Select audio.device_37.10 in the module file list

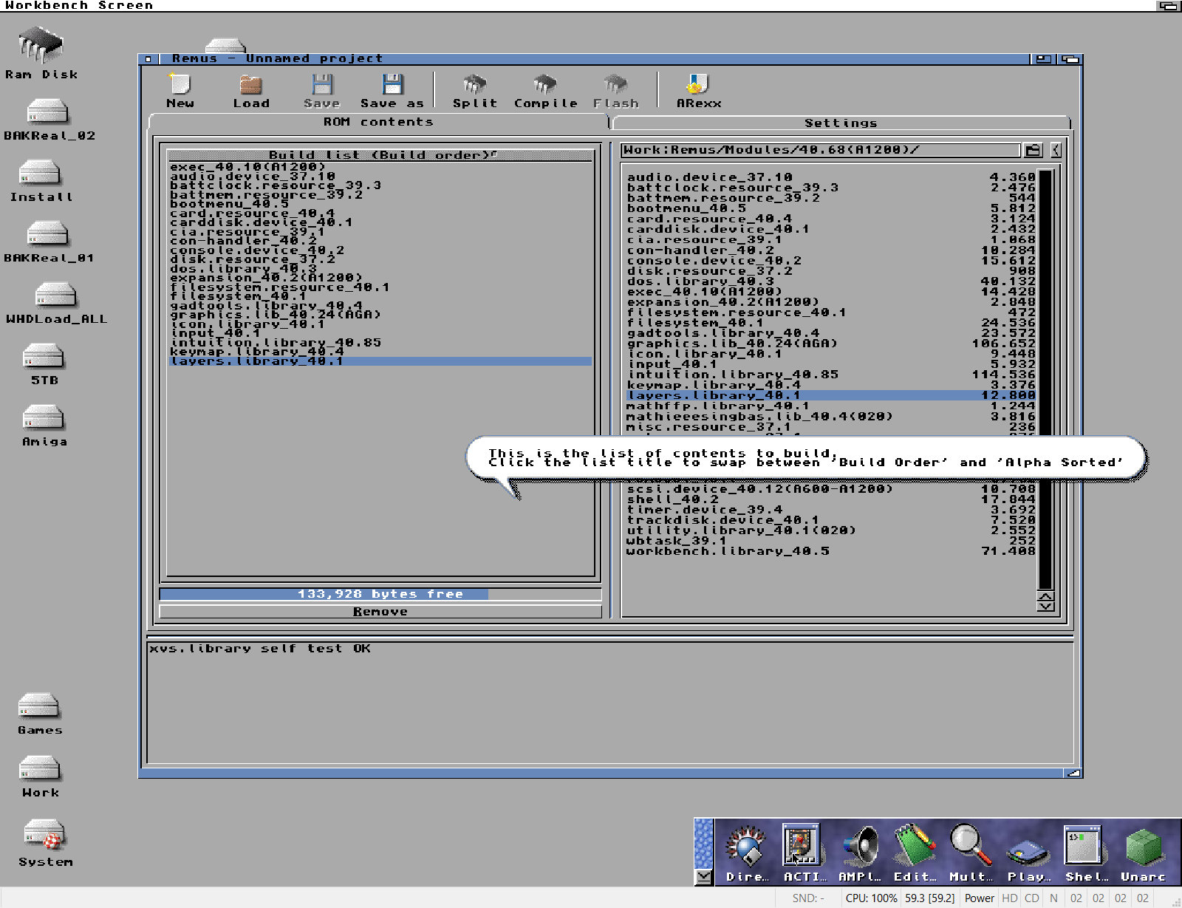click(830, 177)
